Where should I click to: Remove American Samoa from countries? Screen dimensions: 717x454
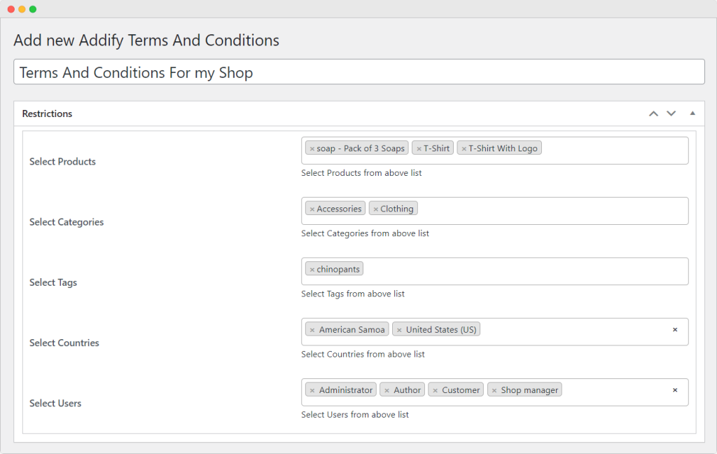pyautogui.click(x=312, y=330)
